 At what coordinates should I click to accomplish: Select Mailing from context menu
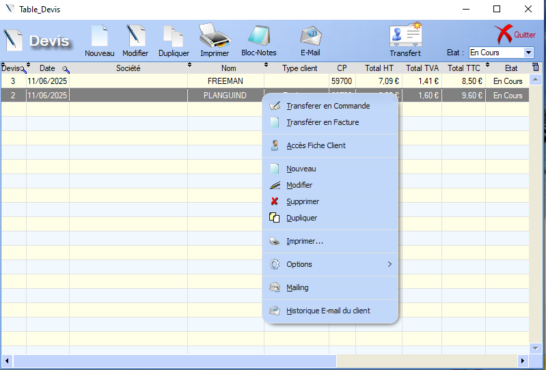point(297,287)
